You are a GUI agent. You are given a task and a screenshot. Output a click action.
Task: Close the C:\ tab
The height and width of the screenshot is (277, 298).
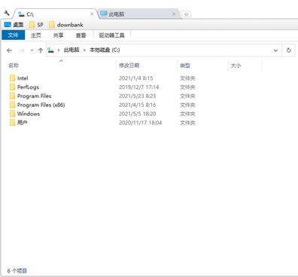click(92, 14)
